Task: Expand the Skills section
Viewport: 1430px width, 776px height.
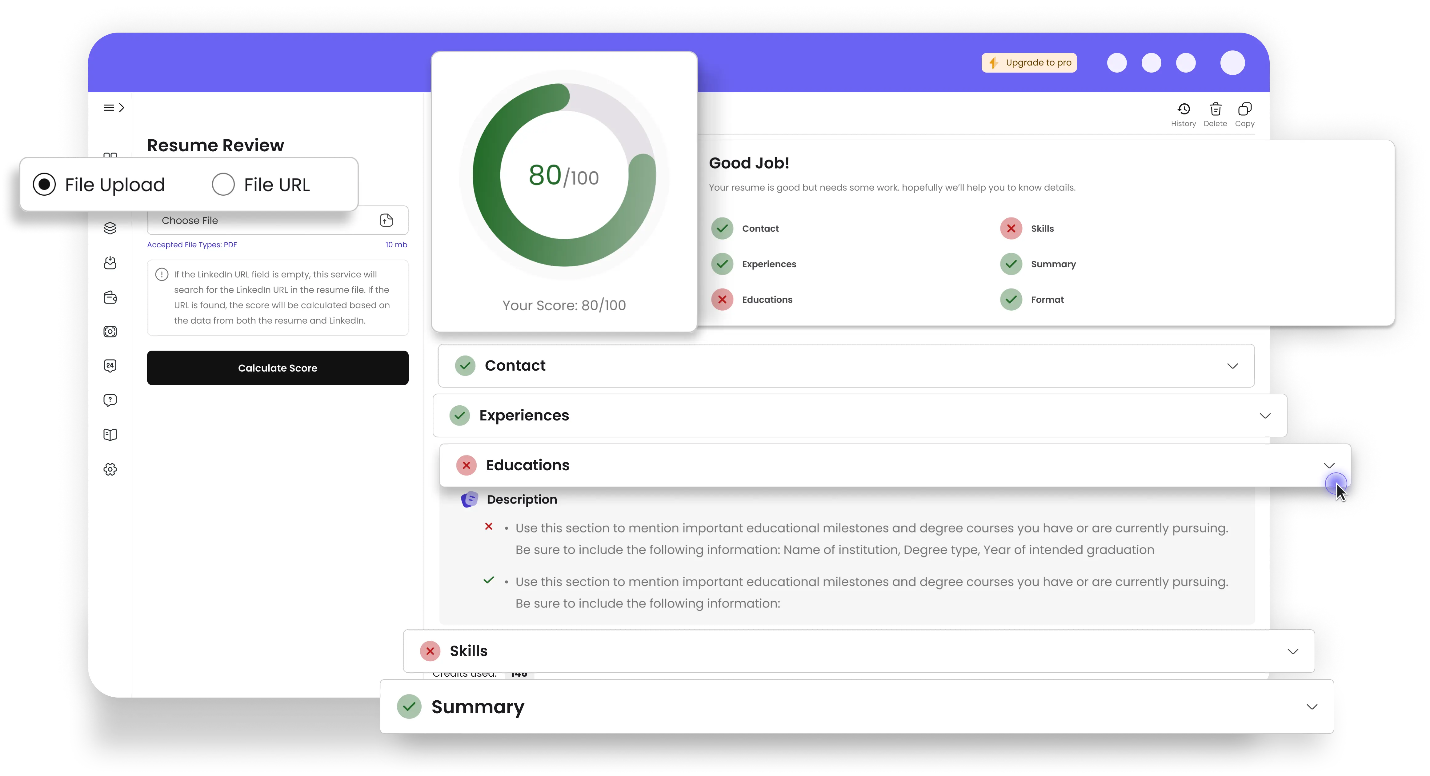Action: 1294,651
